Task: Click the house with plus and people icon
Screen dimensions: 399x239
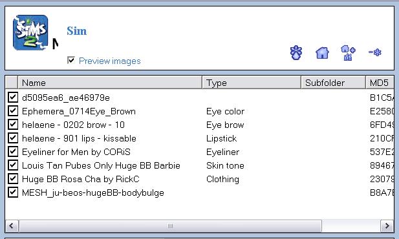Action: (348, 52)
